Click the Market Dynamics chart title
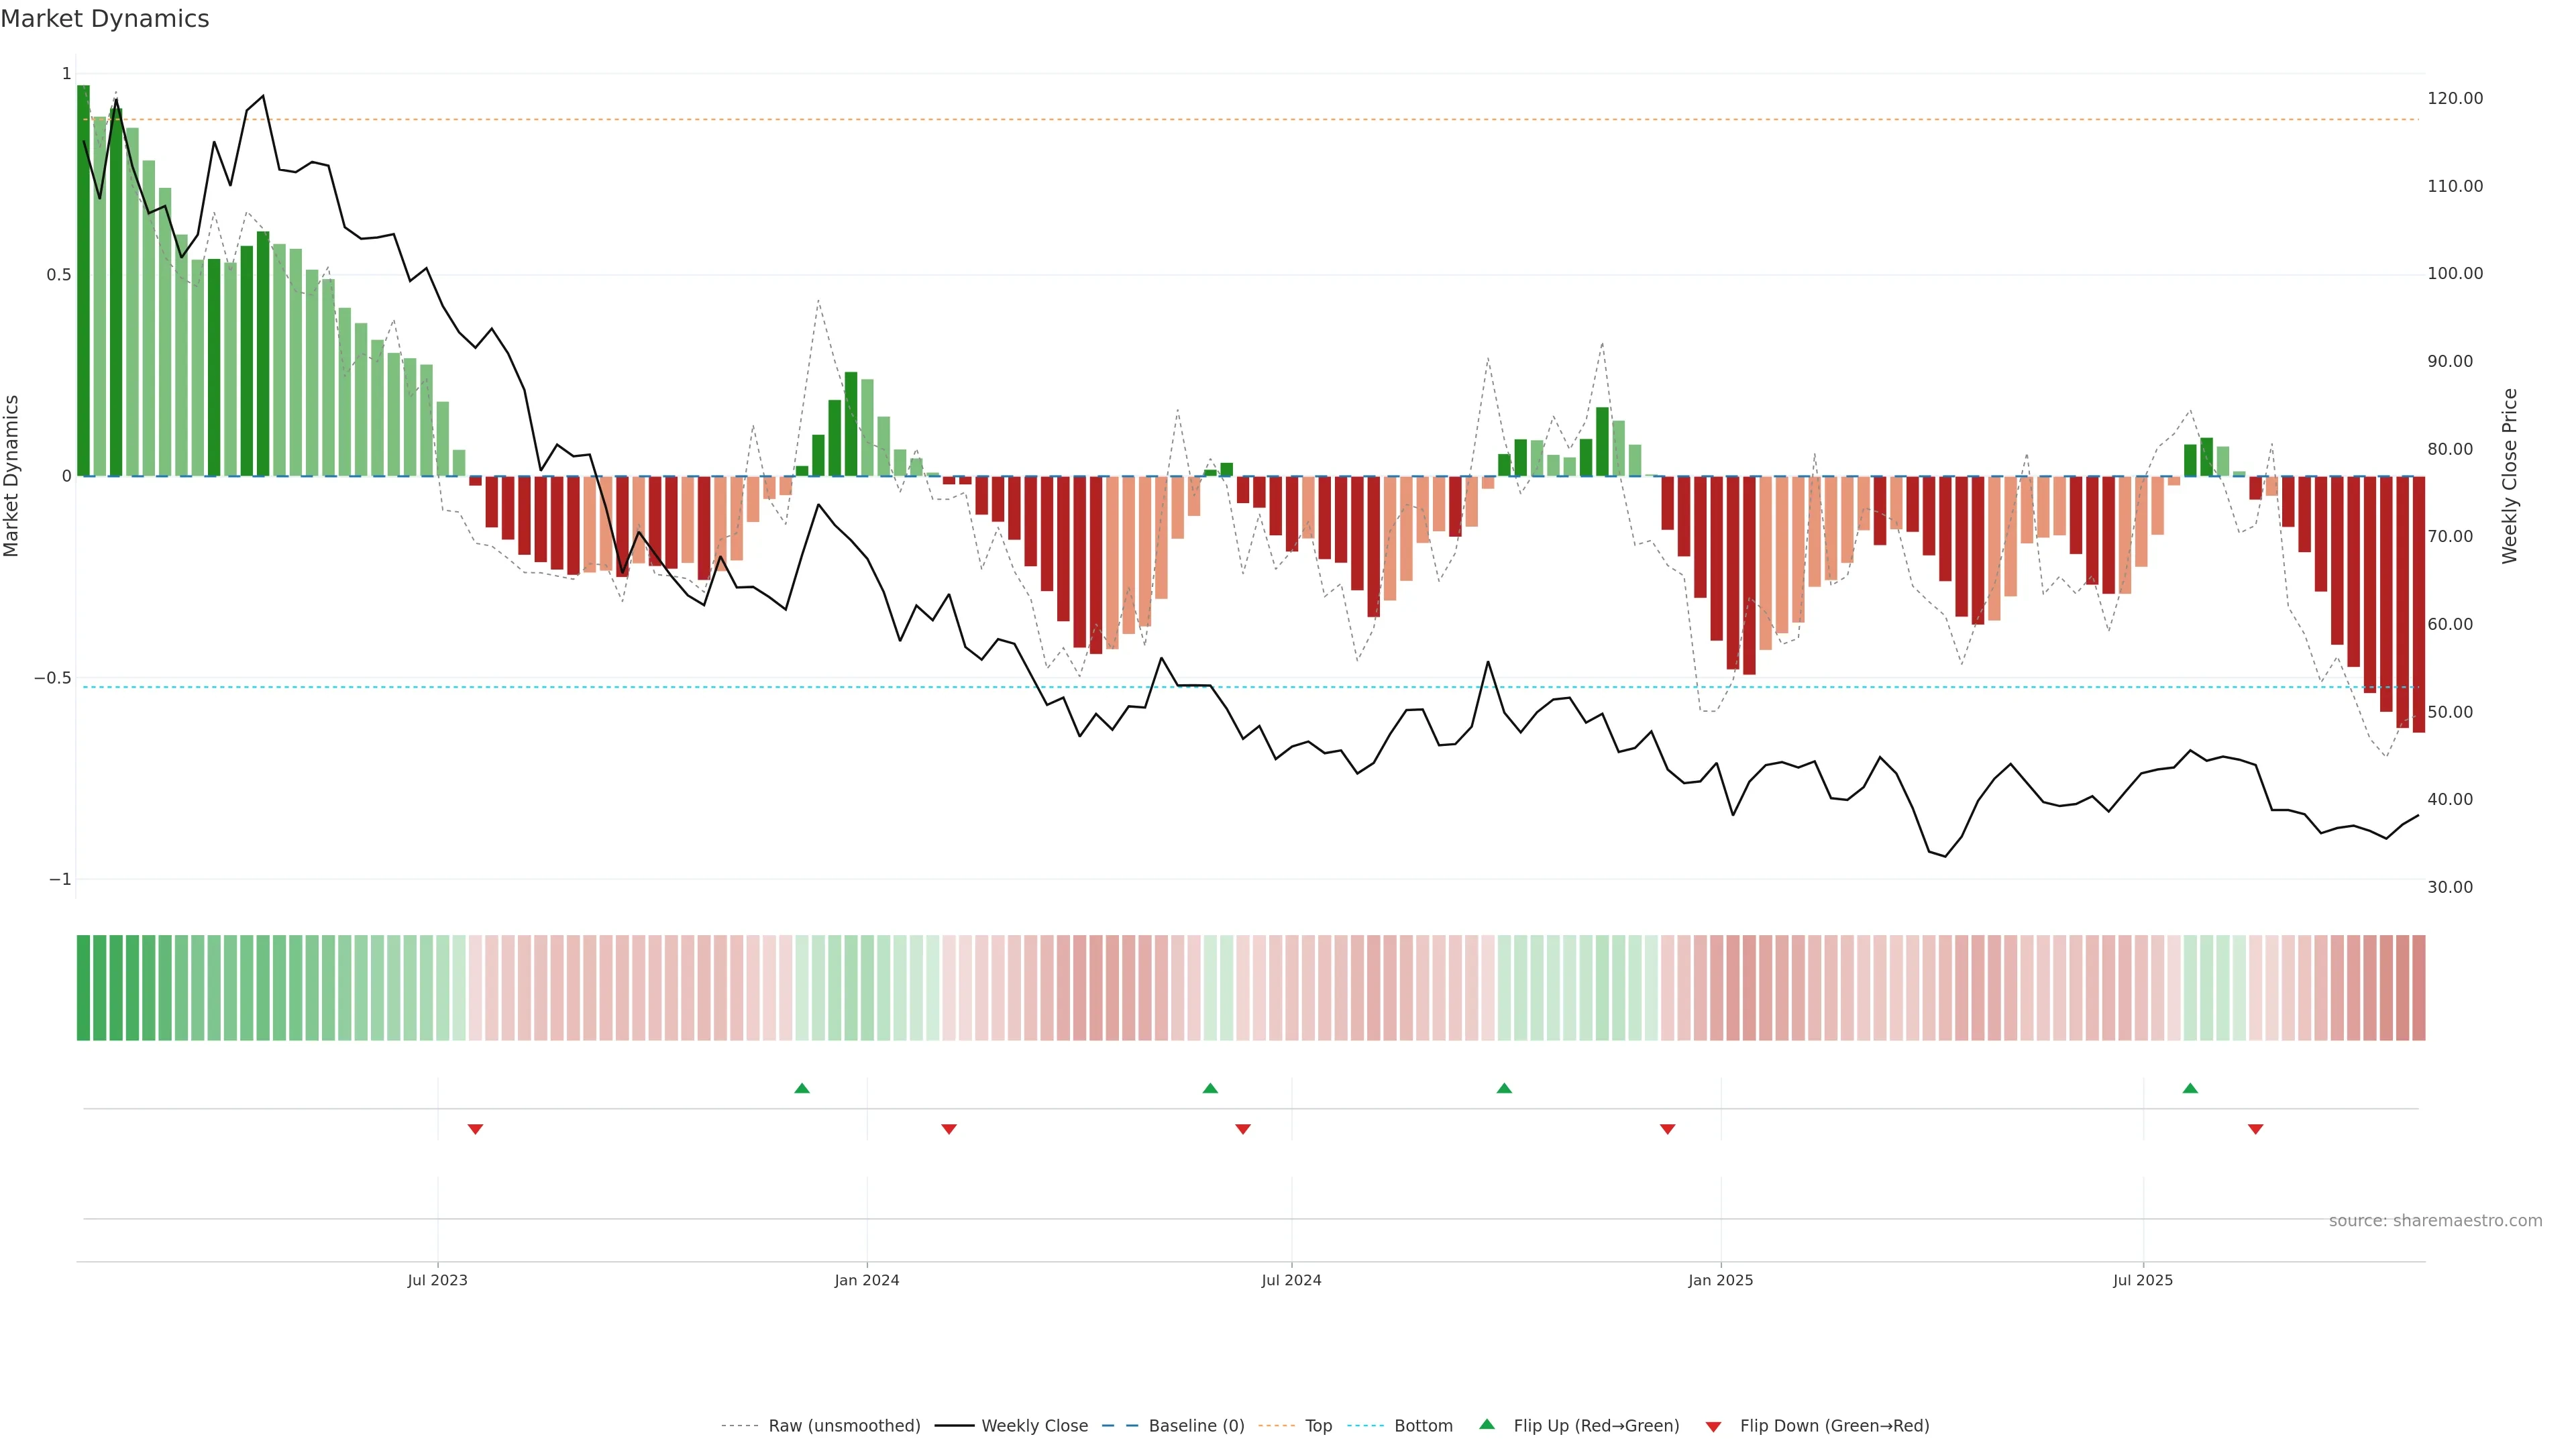This screenshot has width=2576, height=1449. [105, 19]
